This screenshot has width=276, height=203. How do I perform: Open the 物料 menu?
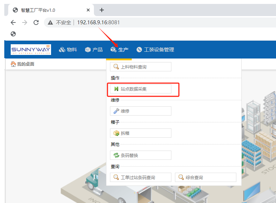pyautogui.click(x=68, y=50)
